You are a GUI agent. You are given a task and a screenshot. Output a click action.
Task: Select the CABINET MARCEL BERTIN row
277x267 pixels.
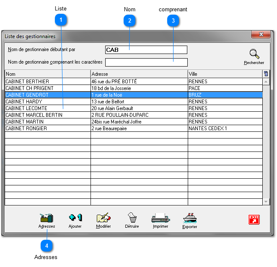coord(47,115)
